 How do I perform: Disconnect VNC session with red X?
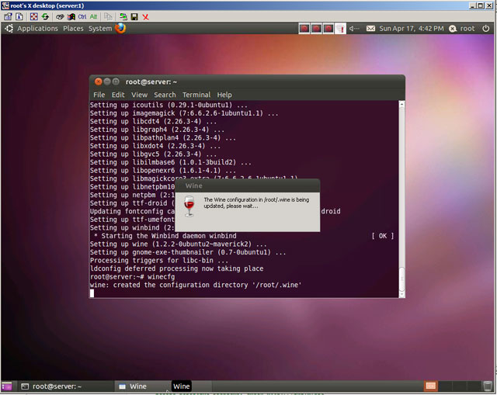(145, 17)
